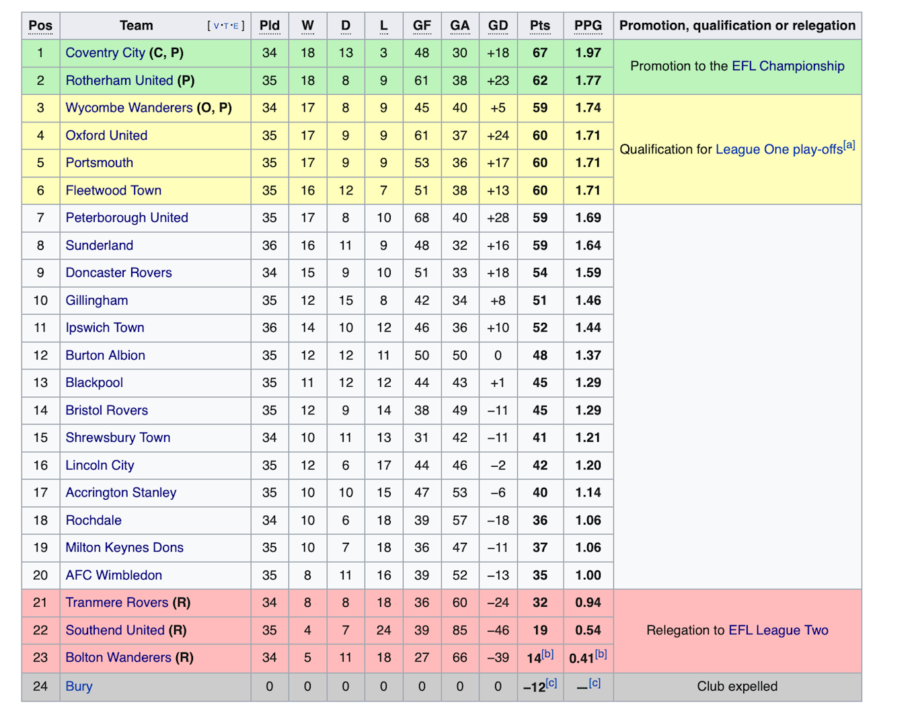Click the Pld column header abbreviation
This screenshot has width=914, height=713.
click(x=270, y=26)
